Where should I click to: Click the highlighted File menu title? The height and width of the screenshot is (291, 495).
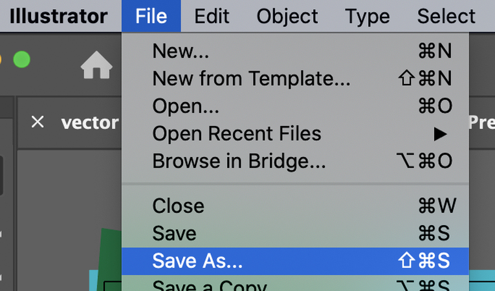coord(151,16)
